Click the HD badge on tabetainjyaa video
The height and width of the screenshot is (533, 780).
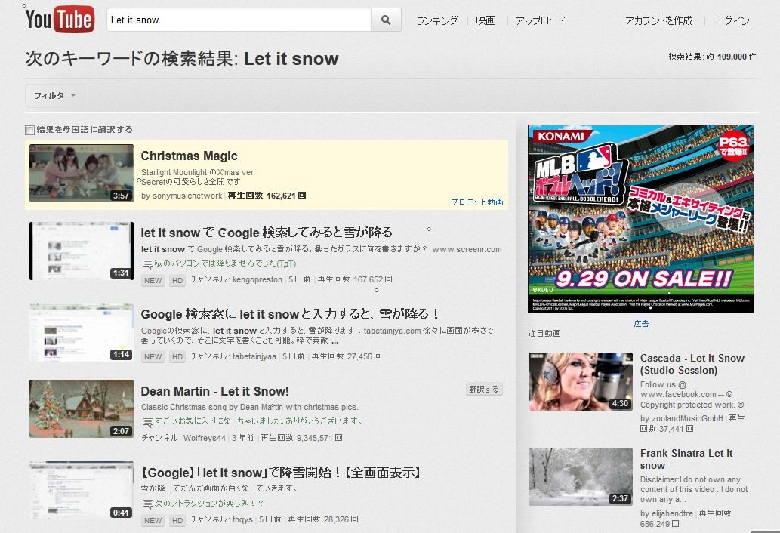click(177, 356)
